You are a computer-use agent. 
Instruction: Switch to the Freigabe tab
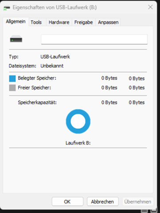(83, 22)
